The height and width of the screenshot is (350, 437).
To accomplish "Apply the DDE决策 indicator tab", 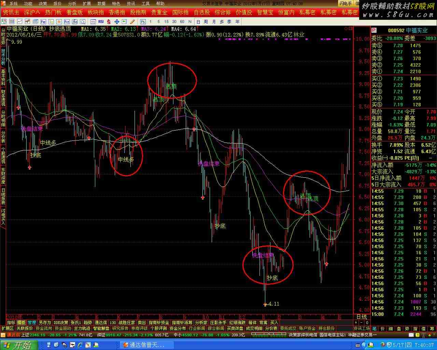I will pos(61,322).
